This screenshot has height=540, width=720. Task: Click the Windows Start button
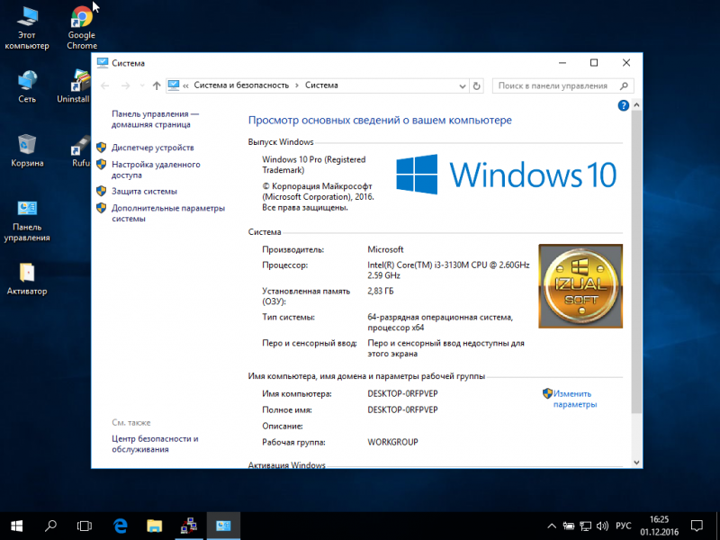point(16,526)
